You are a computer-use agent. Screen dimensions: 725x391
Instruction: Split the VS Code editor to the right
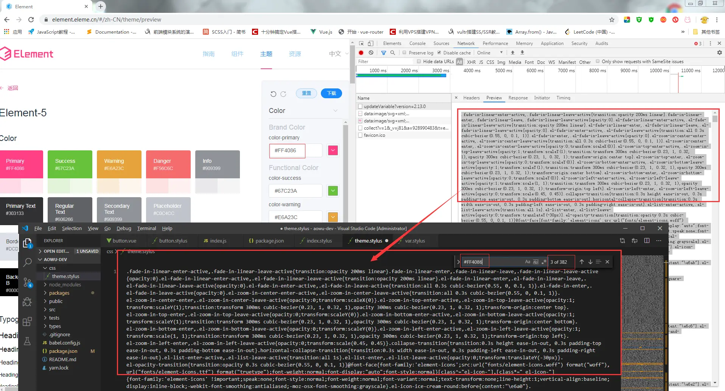[647, 241]
